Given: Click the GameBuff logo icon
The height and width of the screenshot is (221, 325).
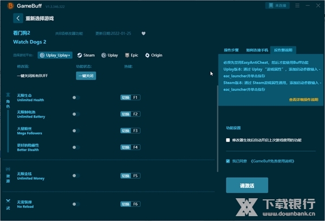Looking at the screenshot, I should click(x=11, y=5).
